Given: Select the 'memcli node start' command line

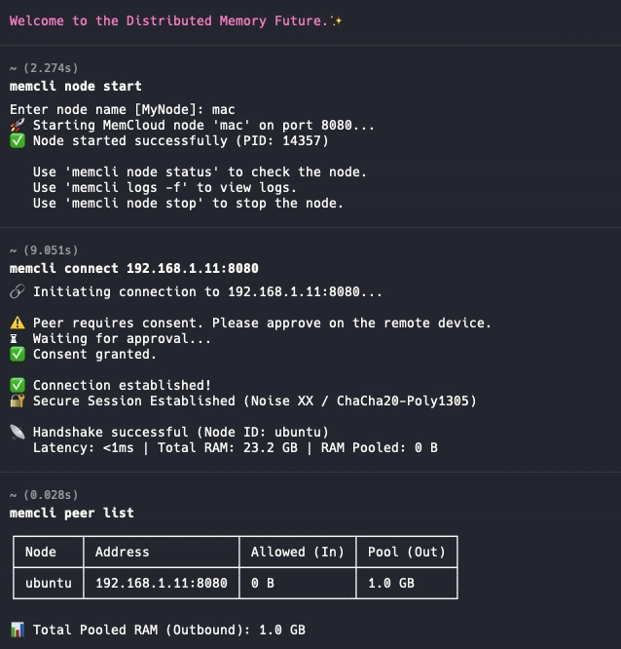Looking at the screenshot, I should tap(75, 87).
